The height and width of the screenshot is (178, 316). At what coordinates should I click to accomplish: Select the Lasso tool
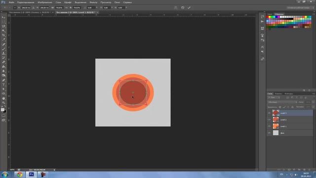pyautogui.click(x=3, y=26)
